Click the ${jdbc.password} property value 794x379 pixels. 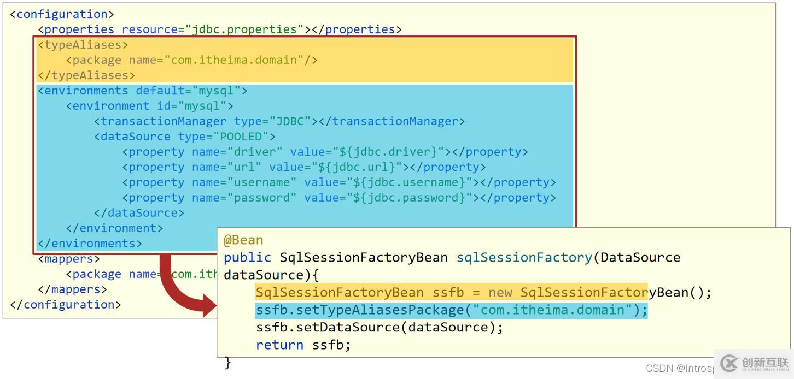[x=388, y=198]
